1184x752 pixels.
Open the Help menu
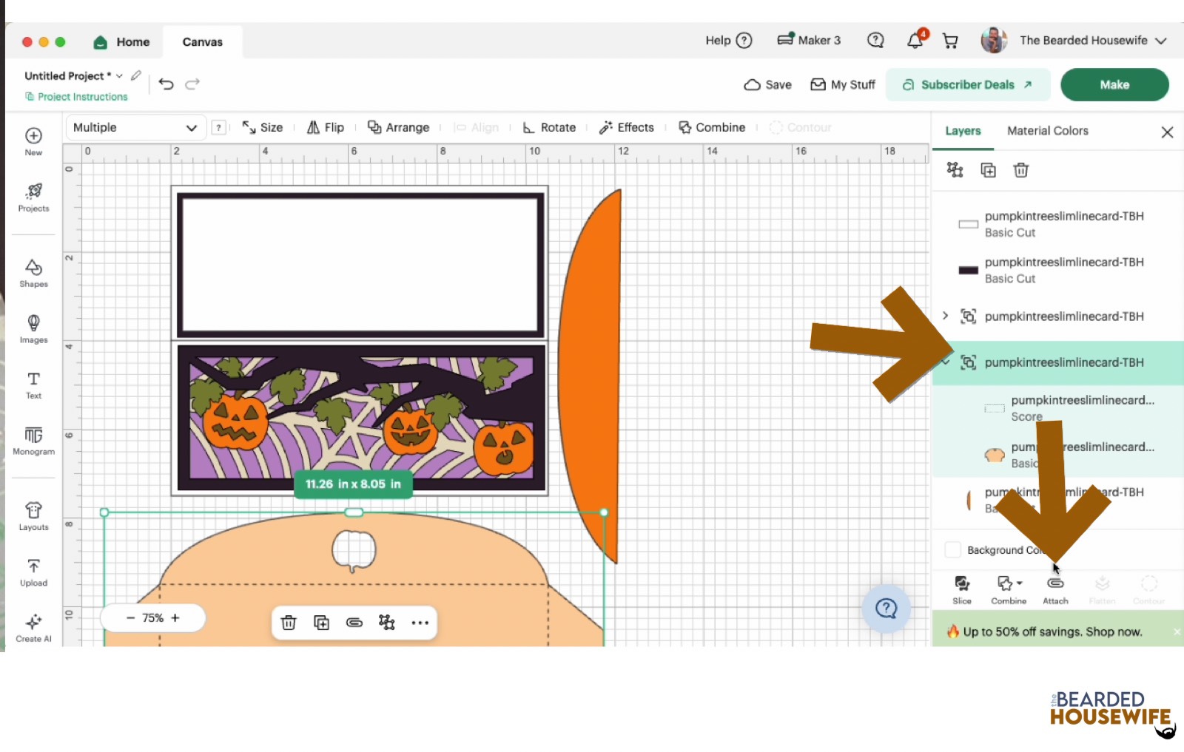point(729,41)
